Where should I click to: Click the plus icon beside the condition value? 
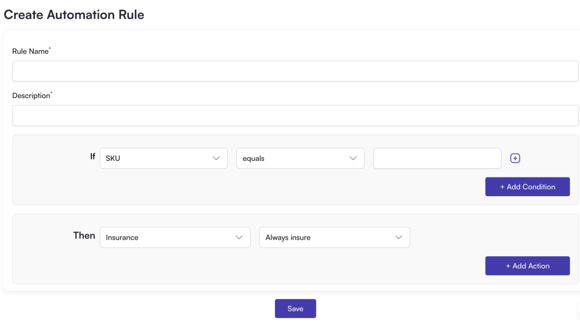(515, 158)
